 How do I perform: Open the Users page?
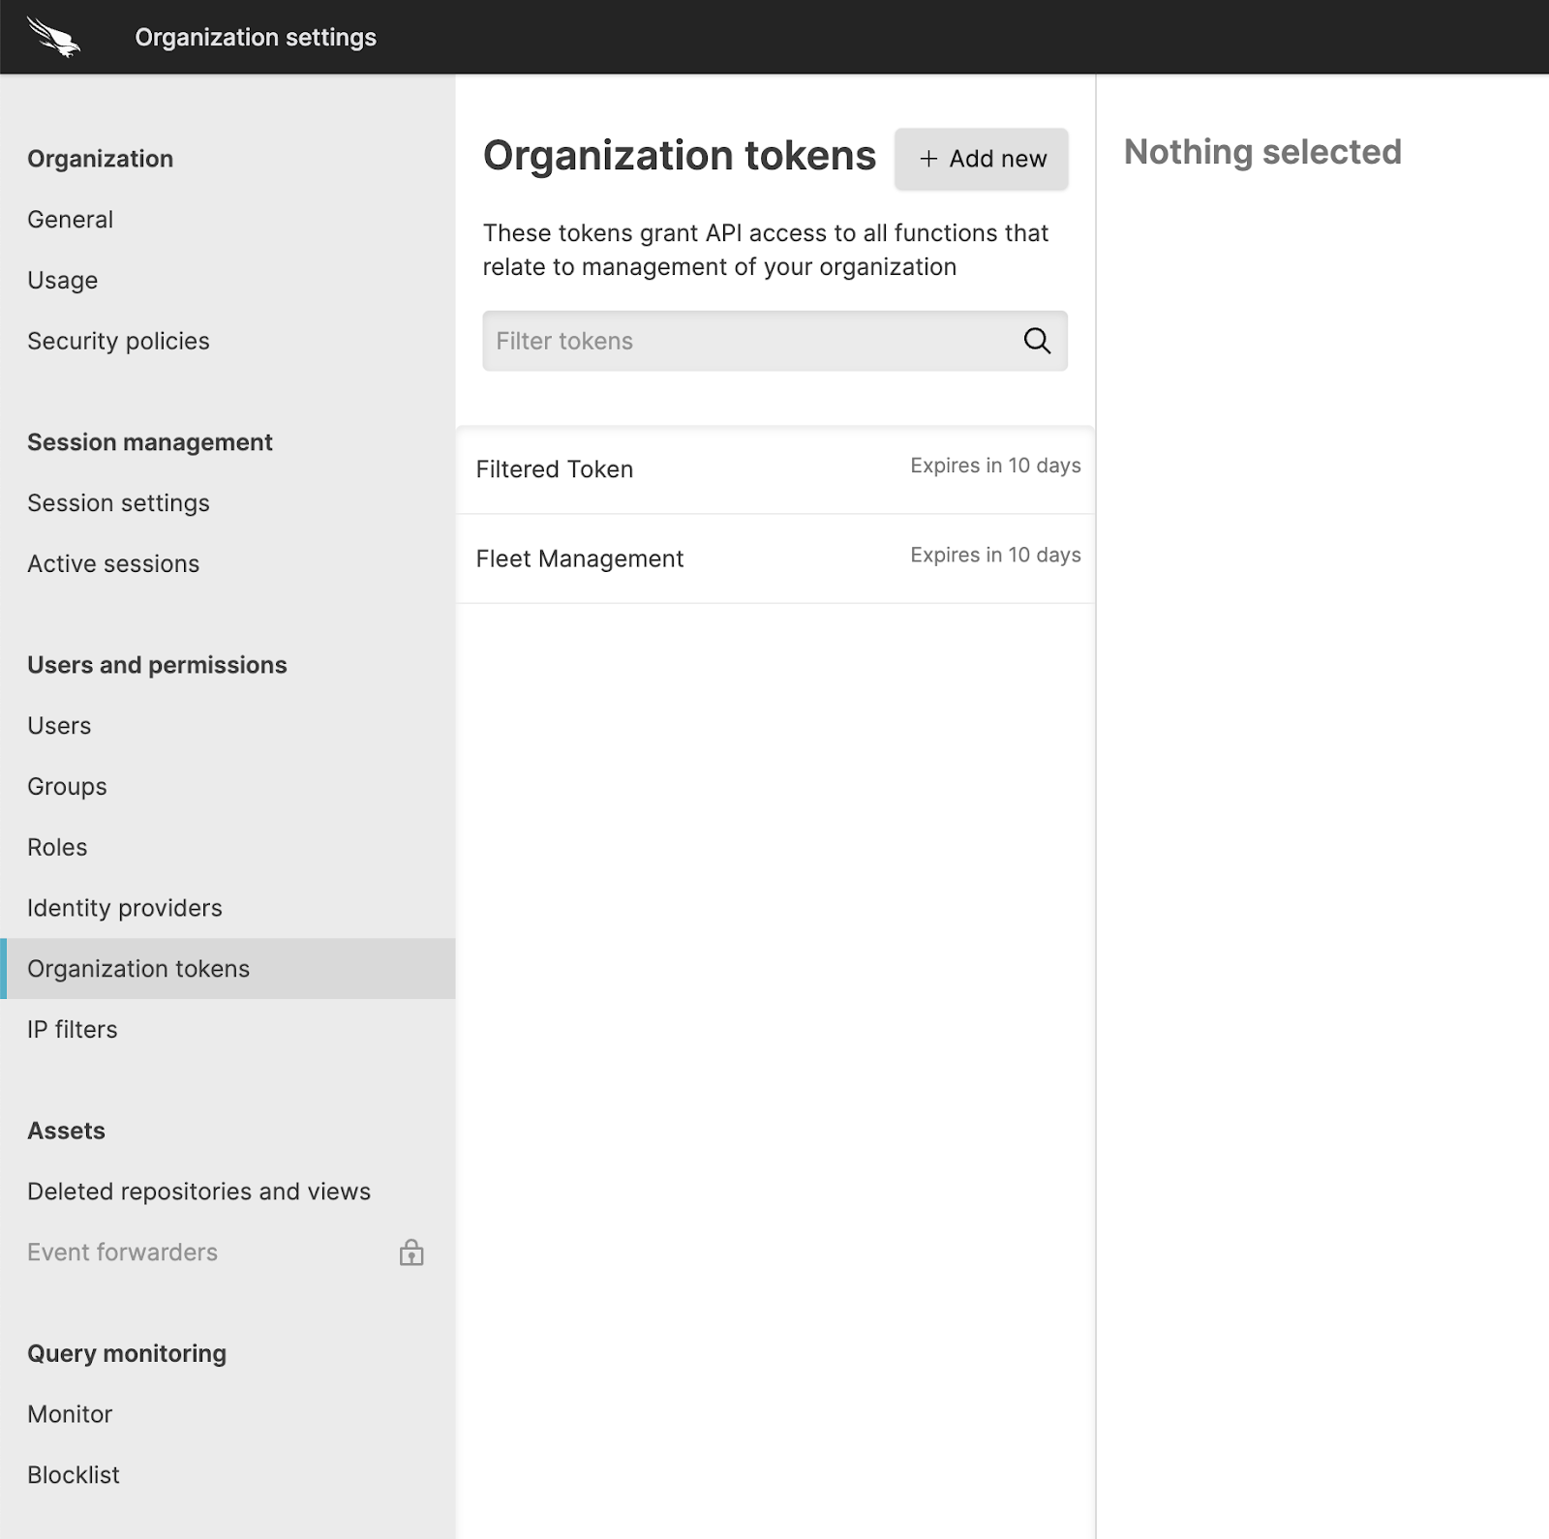pyautogui.click(x=59, y=726)
